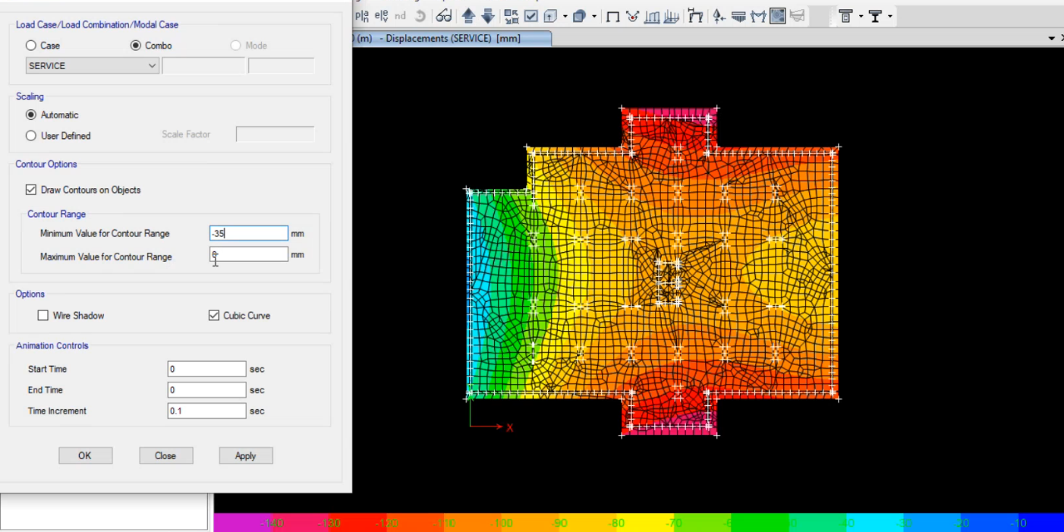The image size is (1064, 532).
Task: Open Set Display Options checkmark icon
Action: point(531,16)
